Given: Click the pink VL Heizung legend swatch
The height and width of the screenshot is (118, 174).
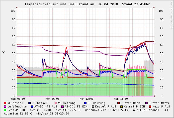Looking at the screenshot, I should tap(56, 103).
